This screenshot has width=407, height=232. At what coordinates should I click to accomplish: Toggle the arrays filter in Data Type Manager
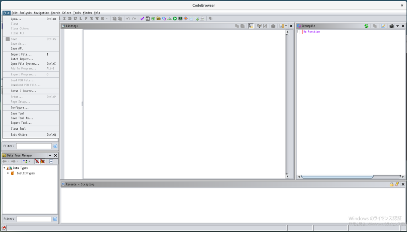click(37, 161)
